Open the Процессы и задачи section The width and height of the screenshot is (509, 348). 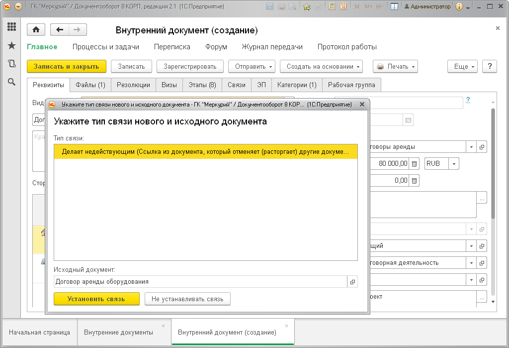tap(106, 47)
